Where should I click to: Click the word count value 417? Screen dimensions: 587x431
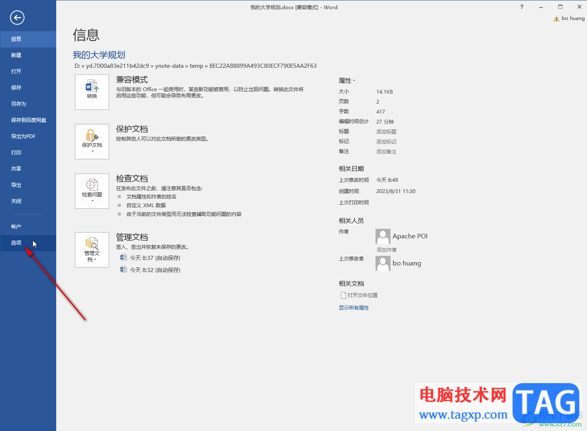coord(381,112)
